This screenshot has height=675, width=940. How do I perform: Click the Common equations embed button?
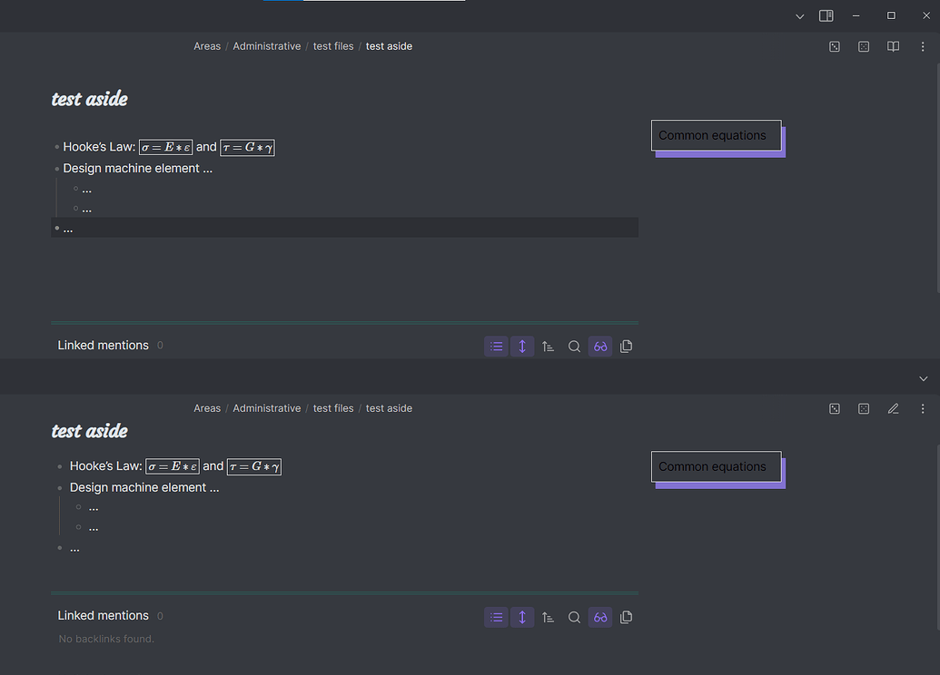tap(715, 134)
